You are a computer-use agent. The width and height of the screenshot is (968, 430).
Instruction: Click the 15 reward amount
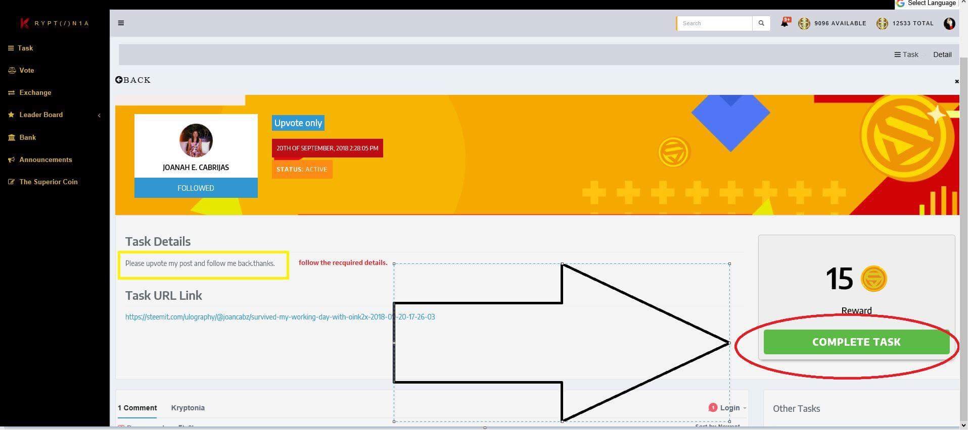pyautogui.click(x=839, y=279)
